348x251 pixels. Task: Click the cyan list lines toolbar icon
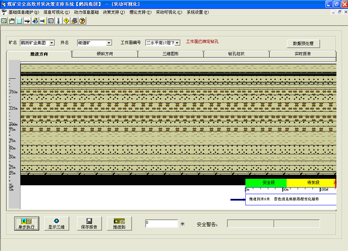[19, 20]
